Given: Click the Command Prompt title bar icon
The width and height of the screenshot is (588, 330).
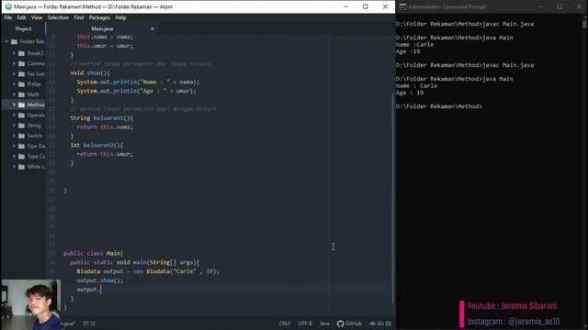Looking at the screenshot, I should pos(402,6).
